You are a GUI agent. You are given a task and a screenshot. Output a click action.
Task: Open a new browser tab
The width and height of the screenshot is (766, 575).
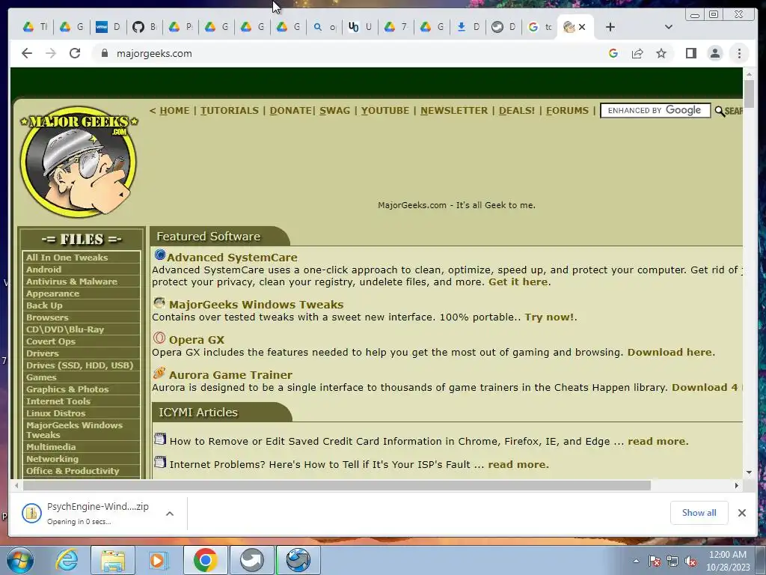point(610,27)
